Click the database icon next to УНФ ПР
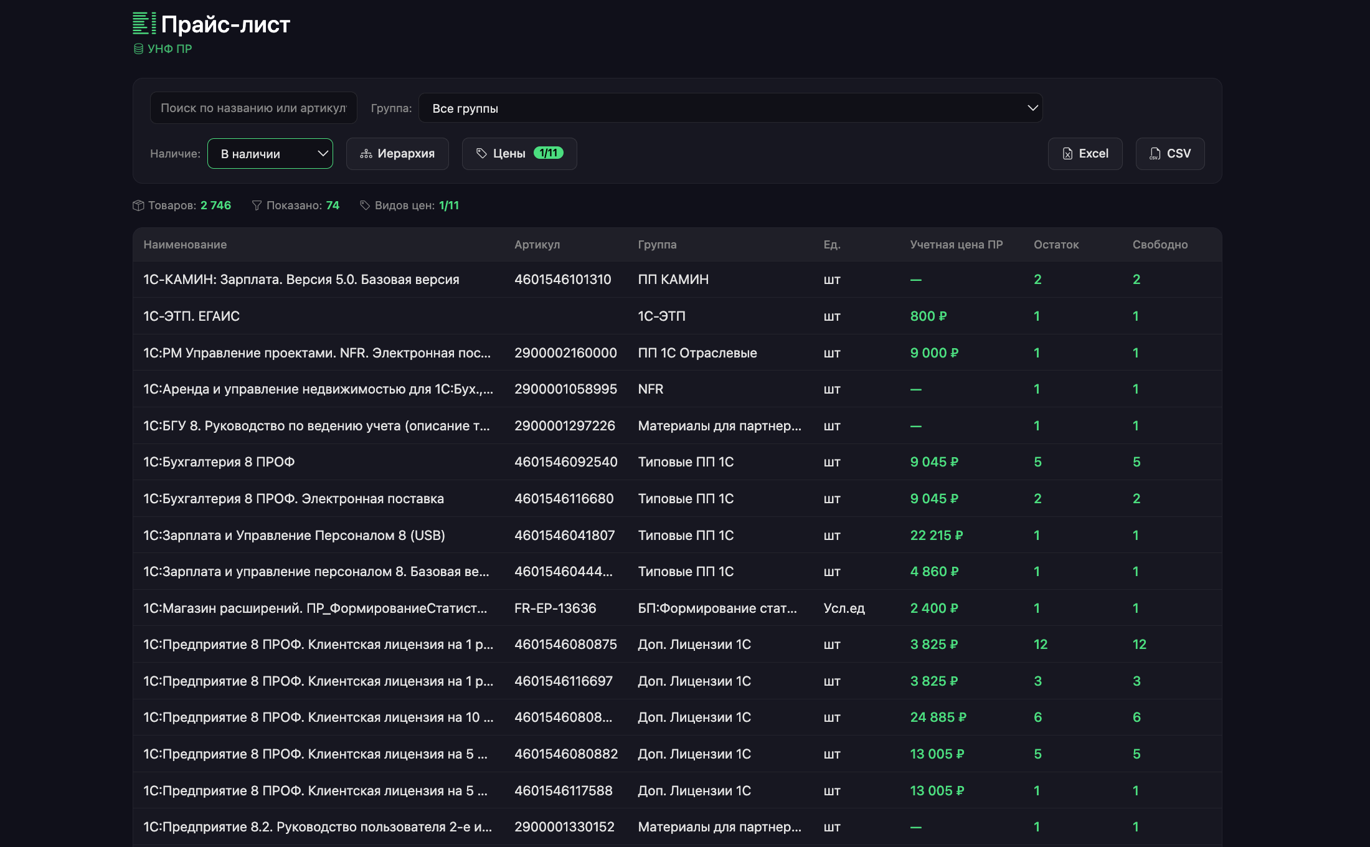 [138, 49]
